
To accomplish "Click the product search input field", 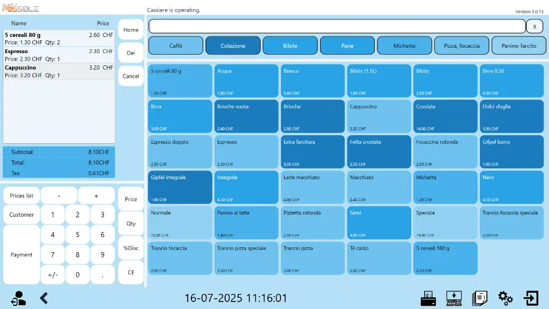I will pos(337,26).
